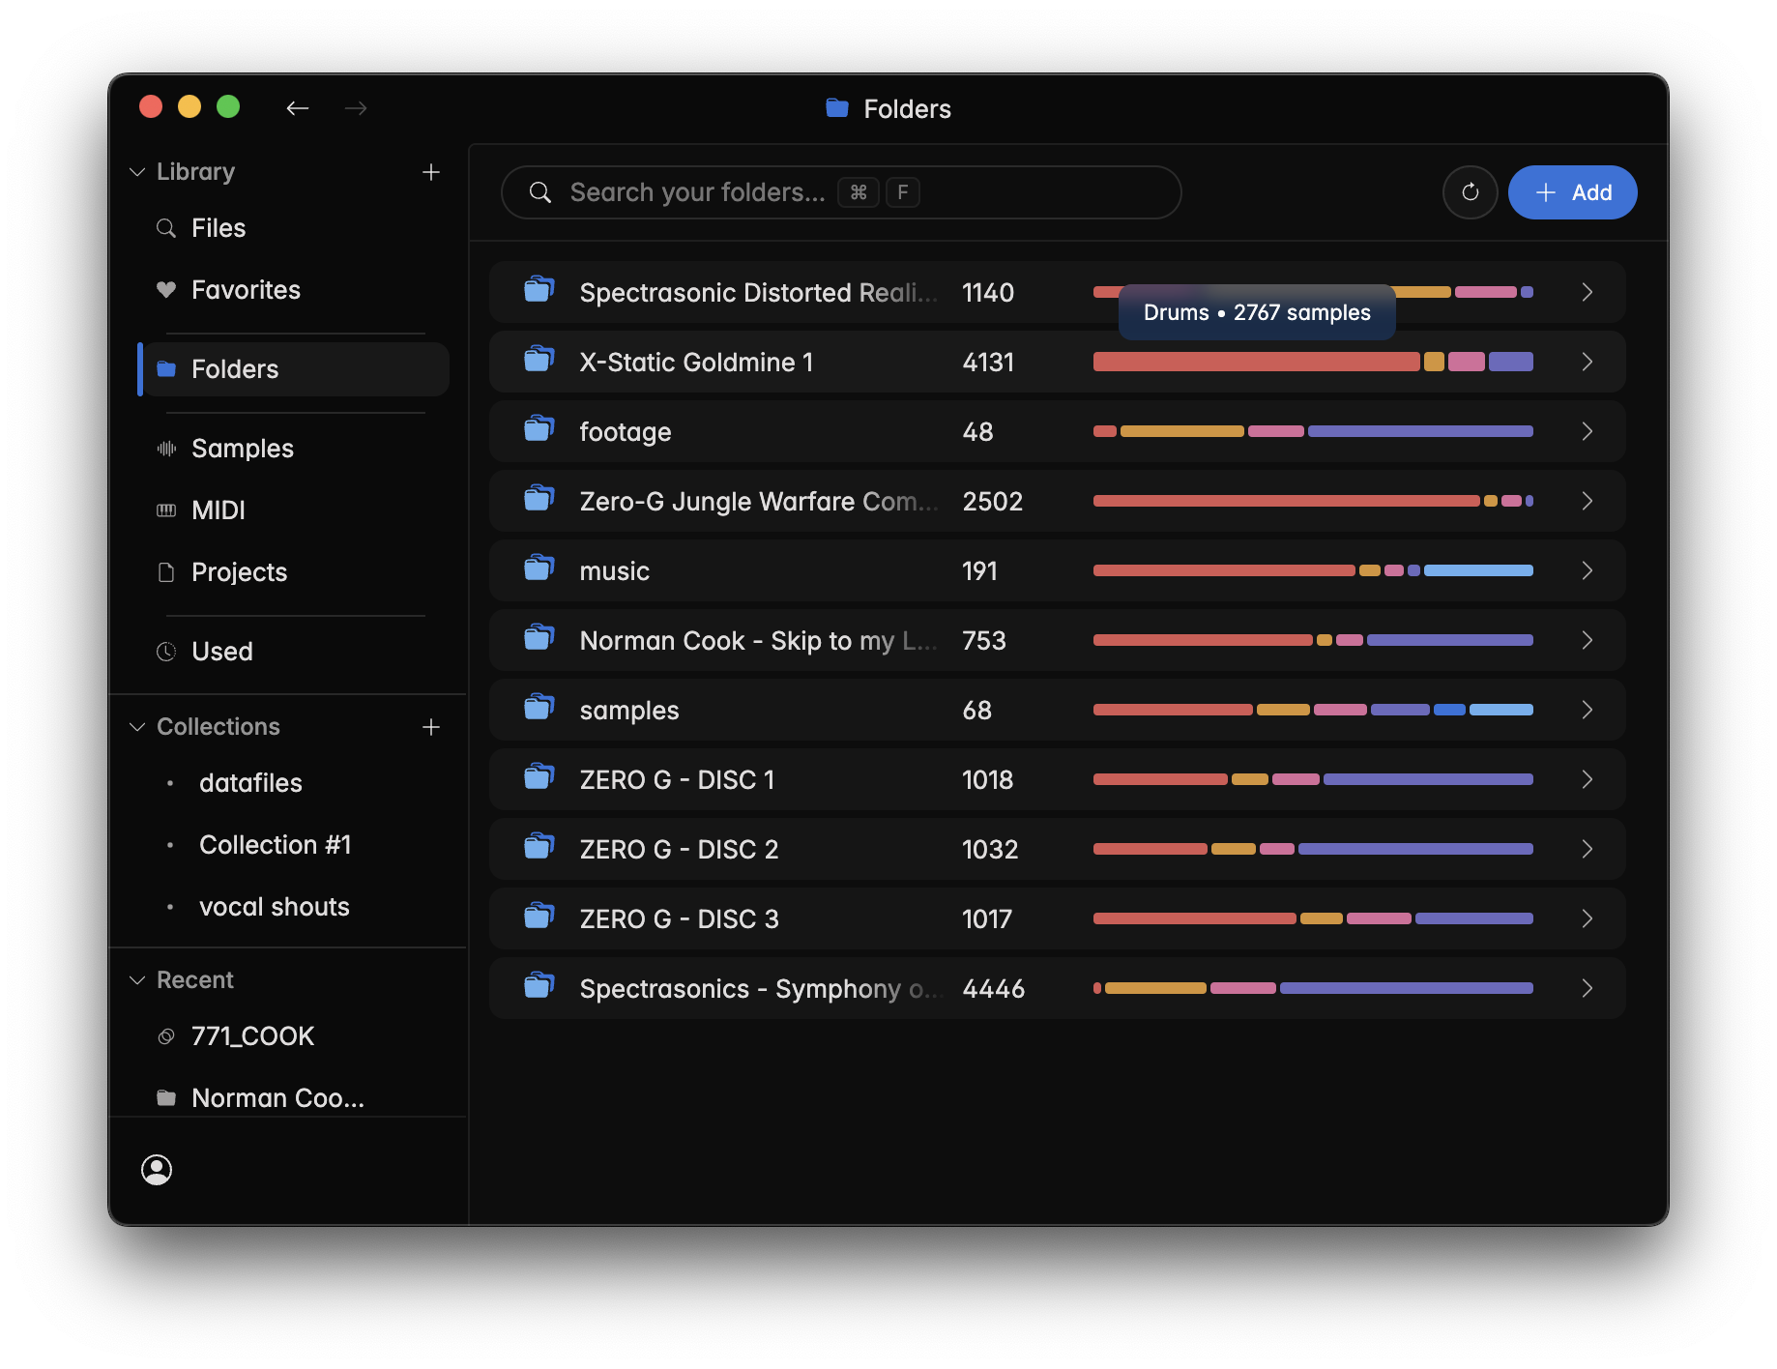The width and height of the screenshot is (1777, 1369).
Task: Open the user account profile icon
Action: pyautogui.click(x=157, y=1170)
